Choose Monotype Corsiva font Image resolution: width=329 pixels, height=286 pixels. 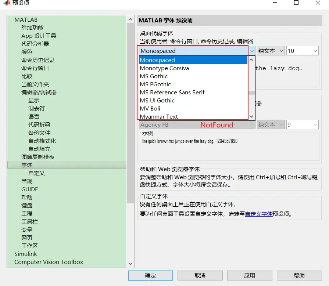pyautogui.click(x=193, y=68)
